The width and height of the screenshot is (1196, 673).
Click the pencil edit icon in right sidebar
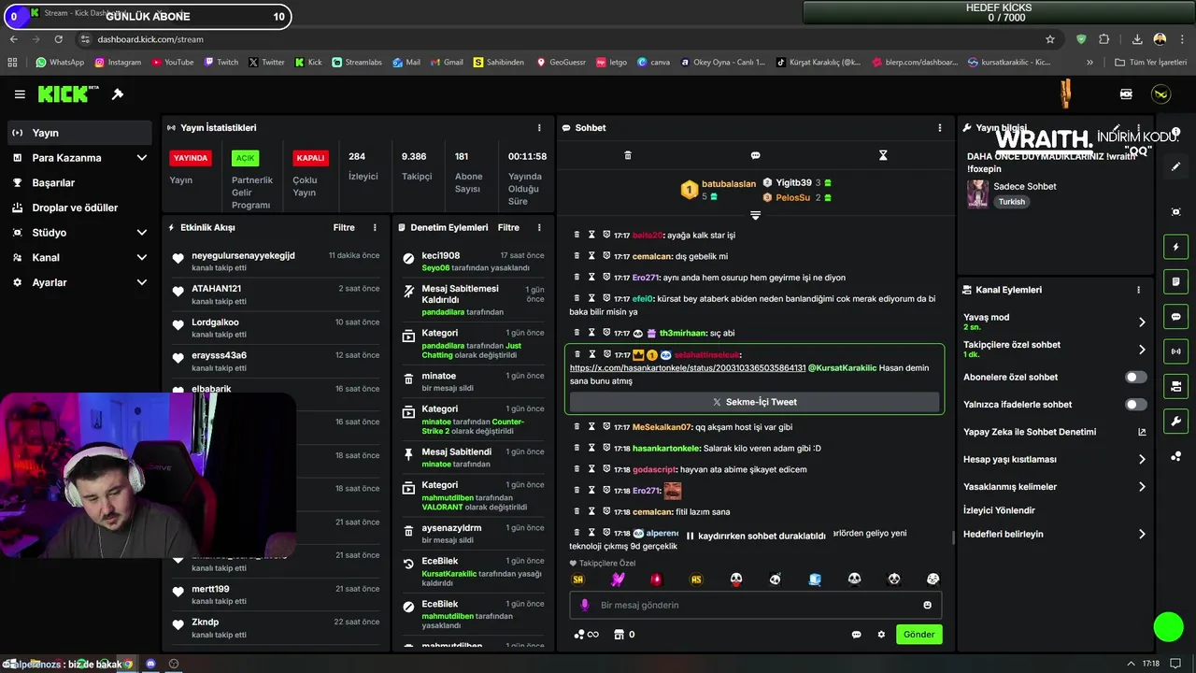pos(1175,166)
